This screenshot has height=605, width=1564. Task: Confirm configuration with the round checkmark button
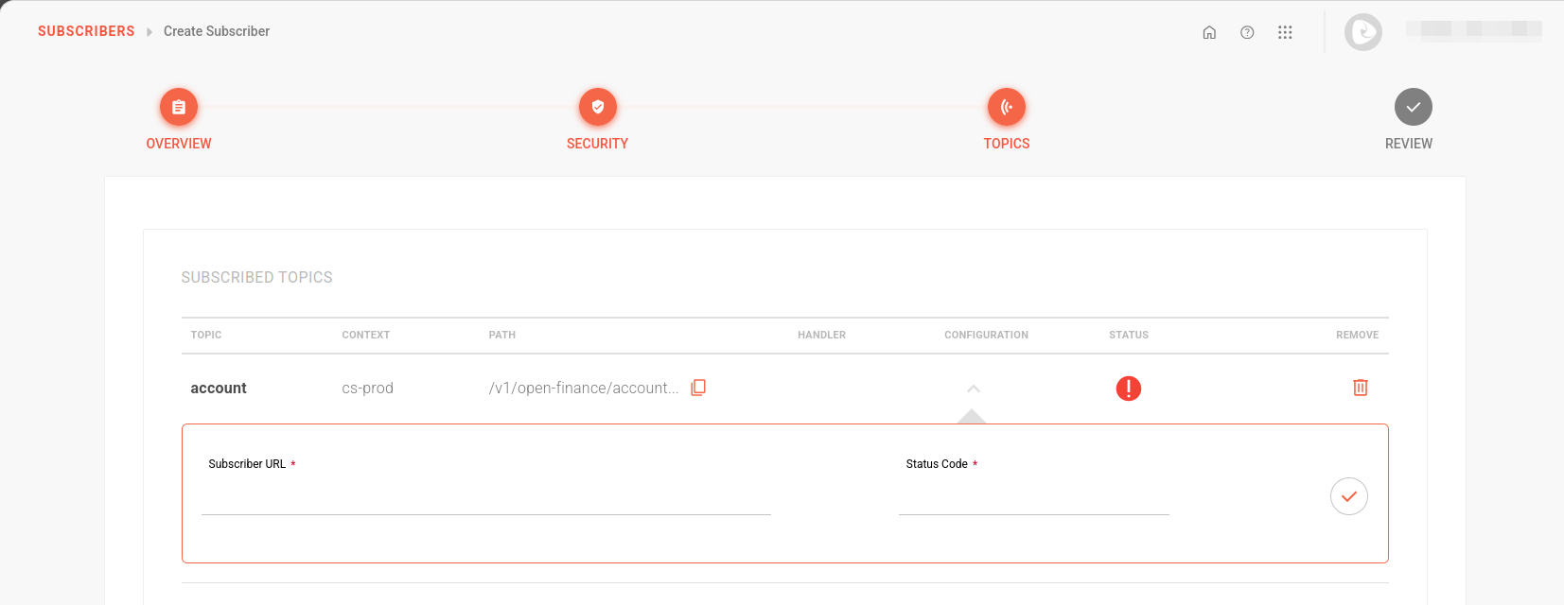pyautogui.click(x=1348, y=496)
